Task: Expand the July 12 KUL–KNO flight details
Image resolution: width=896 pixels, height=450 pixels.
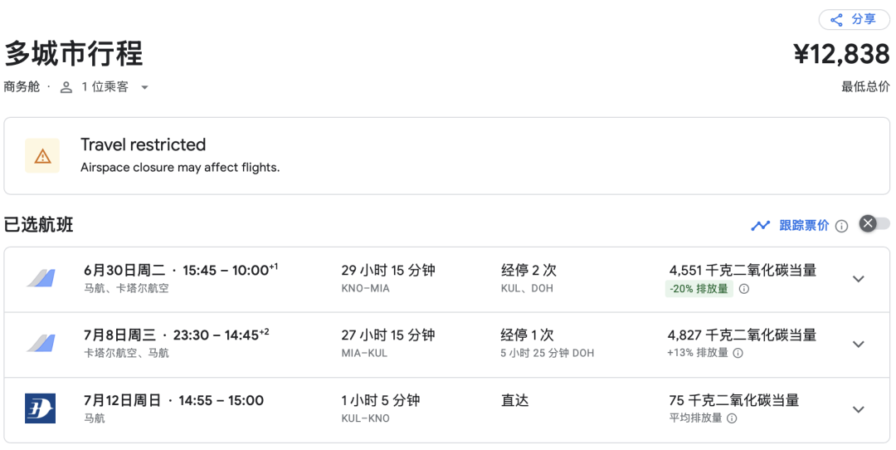Action: (x=859, y=409)
